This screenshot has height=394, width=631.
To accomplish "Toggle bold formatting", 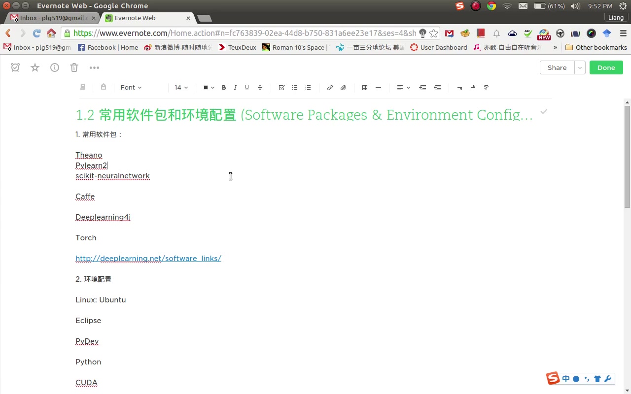I will click(x=224, y=88).
